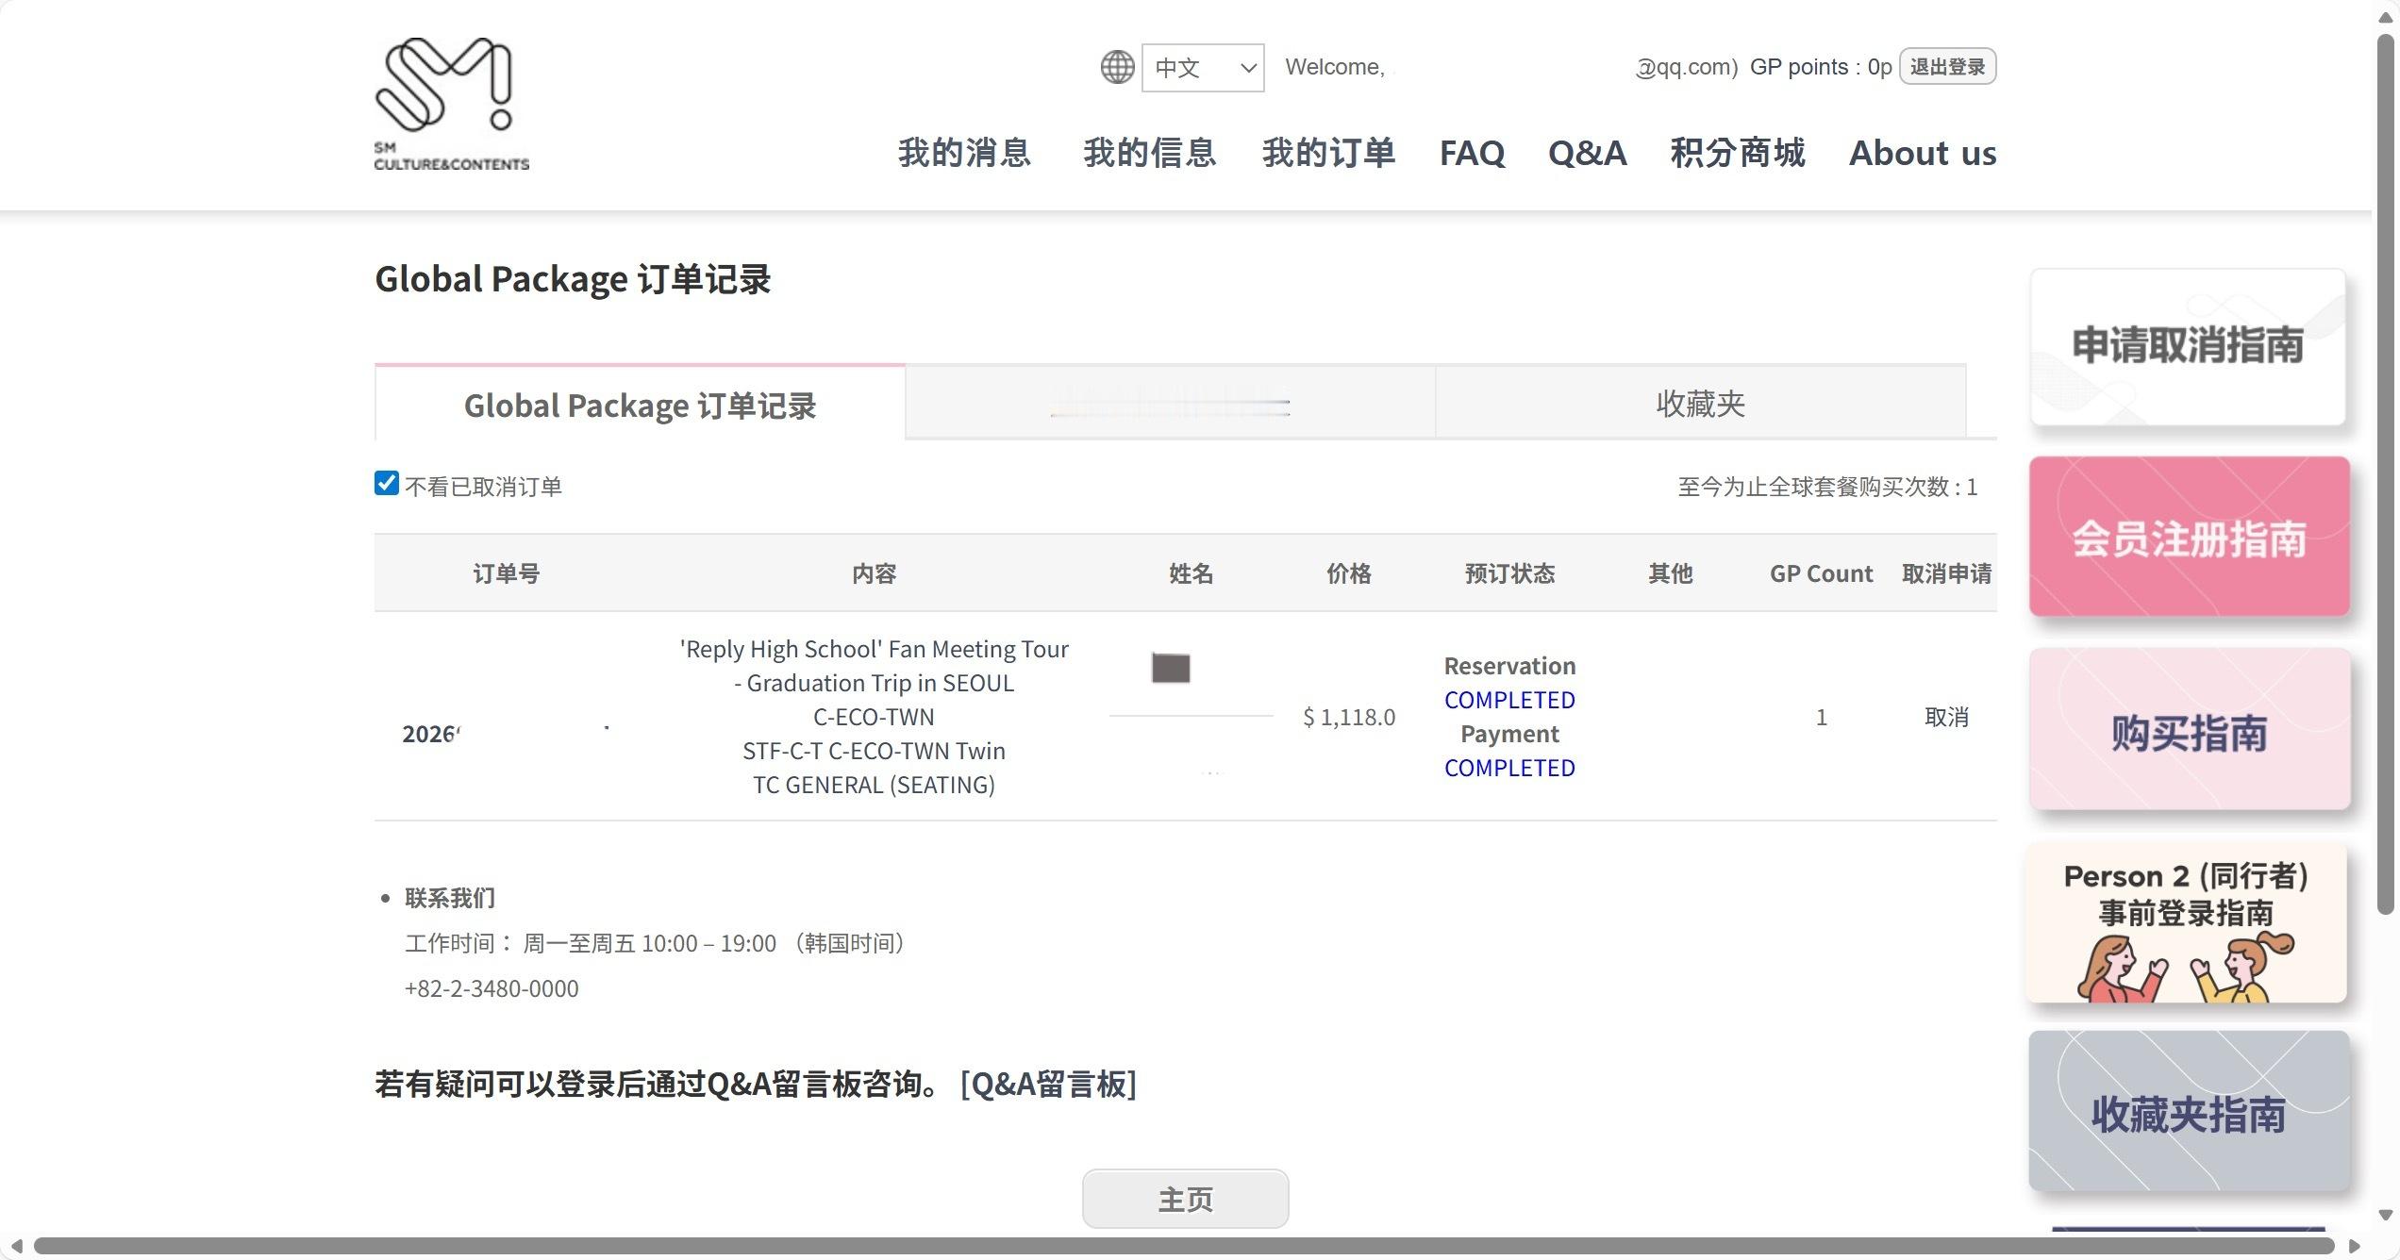This screenshot has width=2400, height=1260.
Task: Open the 会员注册指南 pink banner
Action: pyautogui.click(x=2189, y=538)
